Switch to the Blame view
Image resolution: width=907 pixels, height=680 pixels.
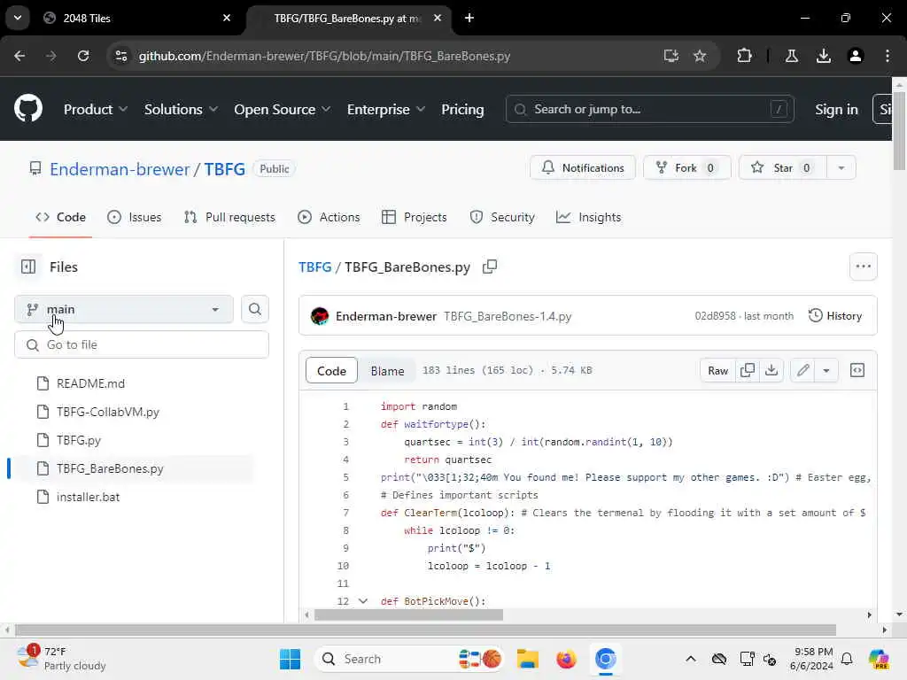[x=387, y=371]
